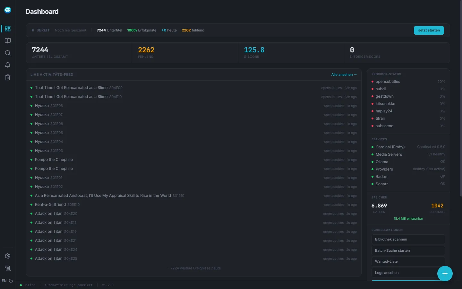Click 6.869 Dateien storage value
This screenshot has height=289, width=462.
pos(379,206)
